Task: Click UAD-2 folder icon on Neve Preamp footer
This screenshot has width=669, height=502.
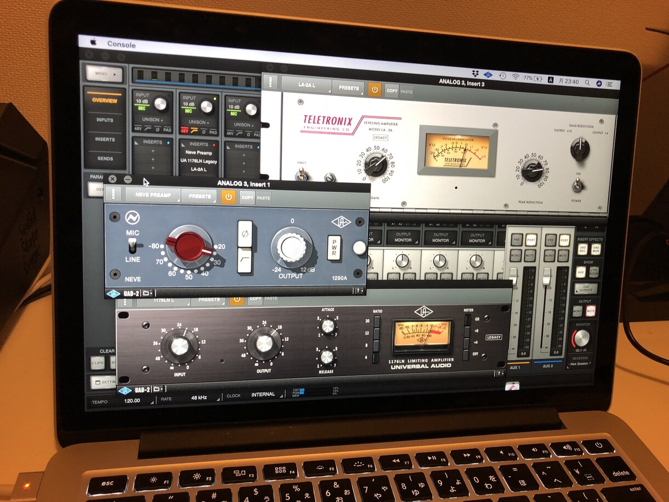Action: coord(148,294)
